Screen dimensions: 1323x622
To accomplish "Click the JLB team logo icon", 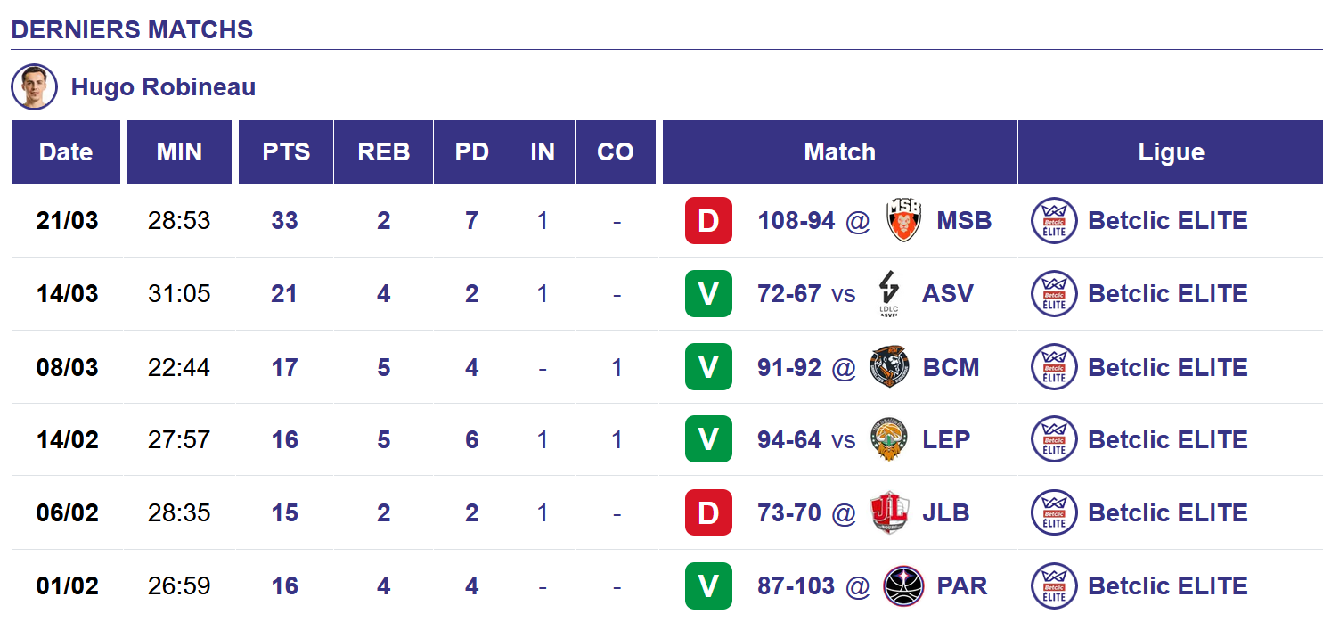I will point(889,512).
